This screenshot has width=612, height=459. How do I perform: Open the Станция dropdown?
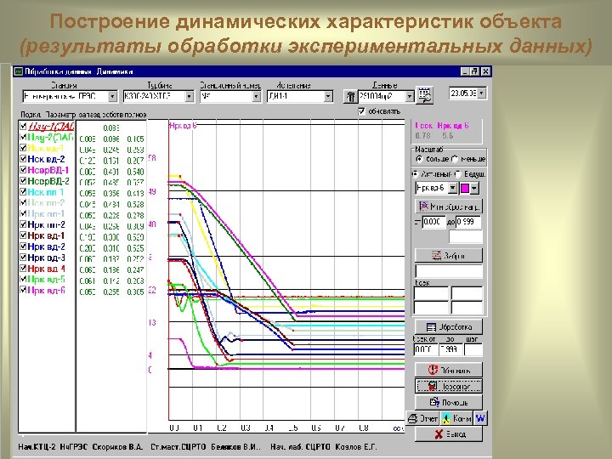(x=112, y=96)
